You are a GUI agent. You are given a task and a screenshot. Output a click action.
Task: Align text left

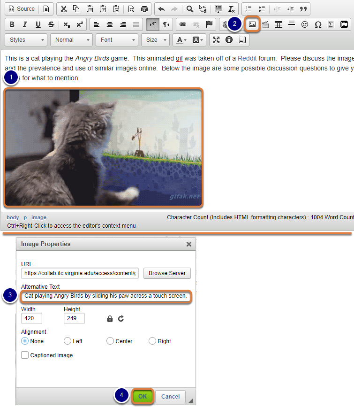click(x=97, y=24)
